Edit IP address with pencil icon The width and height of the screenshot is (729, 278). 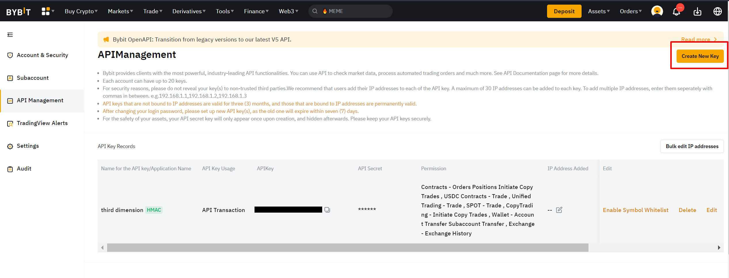[x=559, y=210]
